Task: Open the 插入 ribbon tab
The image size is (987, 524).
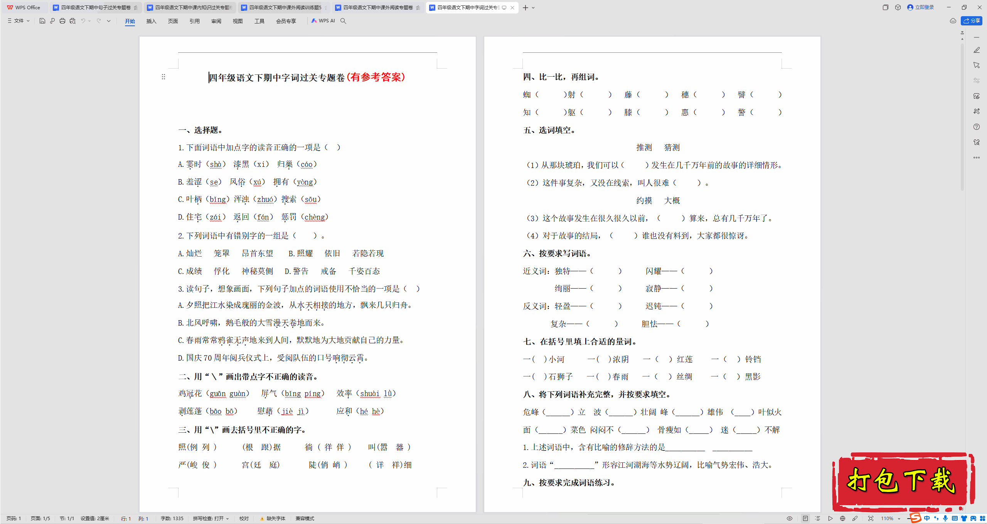Action: (152, 21)
